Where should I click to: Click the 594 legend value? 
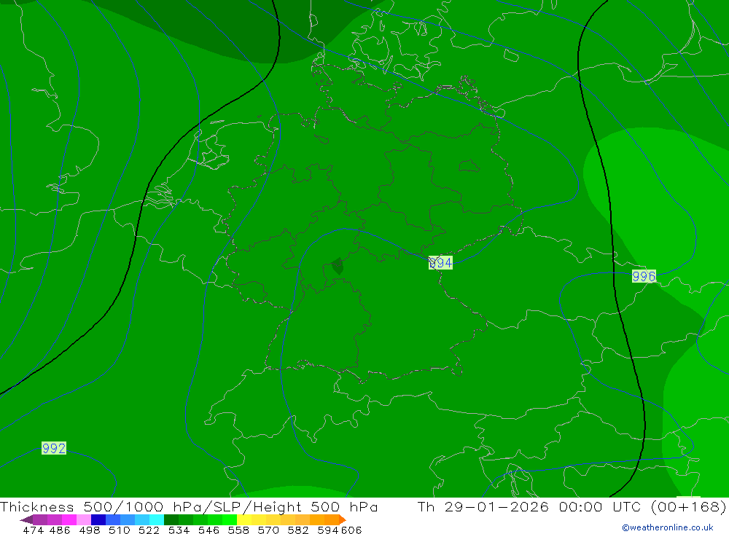[328, 530]
